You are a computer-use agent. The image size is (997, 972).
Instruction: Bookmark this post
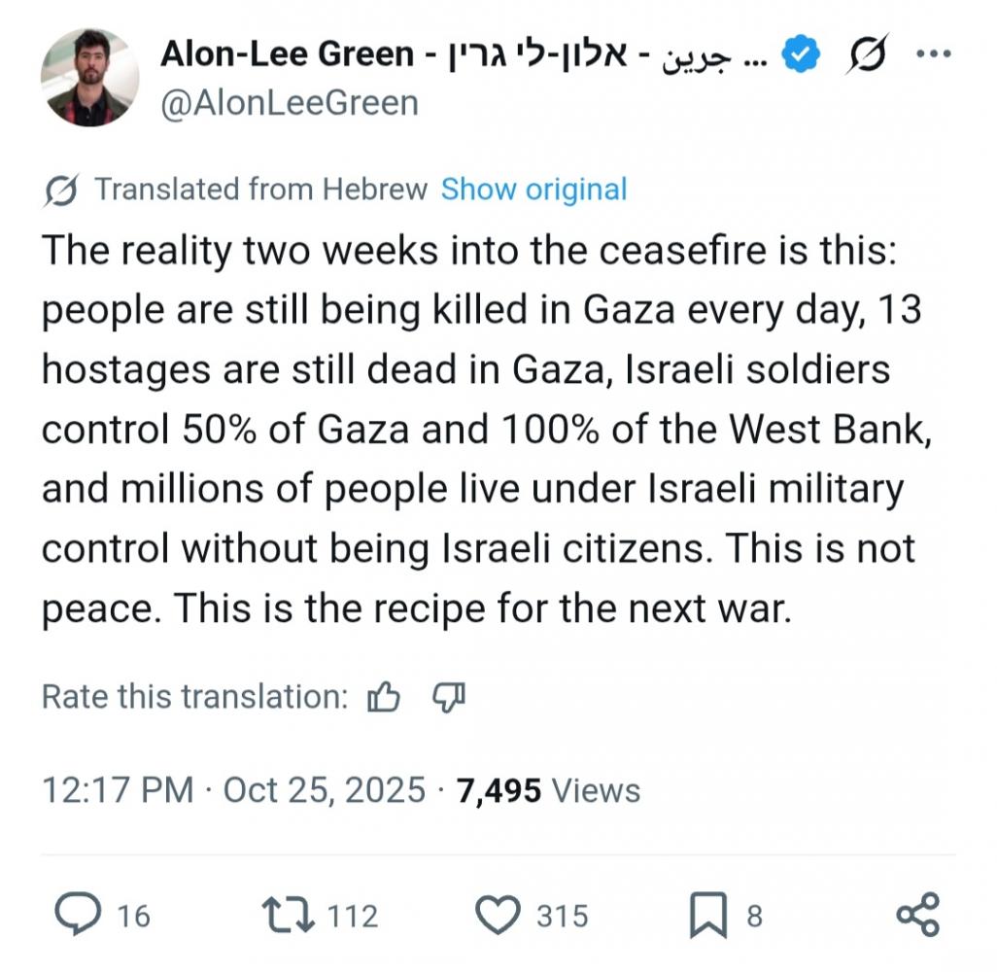coord(706,917)
